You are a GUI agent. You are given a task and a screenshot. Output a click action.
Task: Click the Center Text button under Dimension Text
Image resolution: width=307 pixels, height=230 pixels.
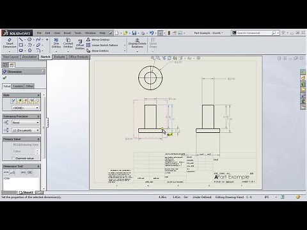click(6, 172)
